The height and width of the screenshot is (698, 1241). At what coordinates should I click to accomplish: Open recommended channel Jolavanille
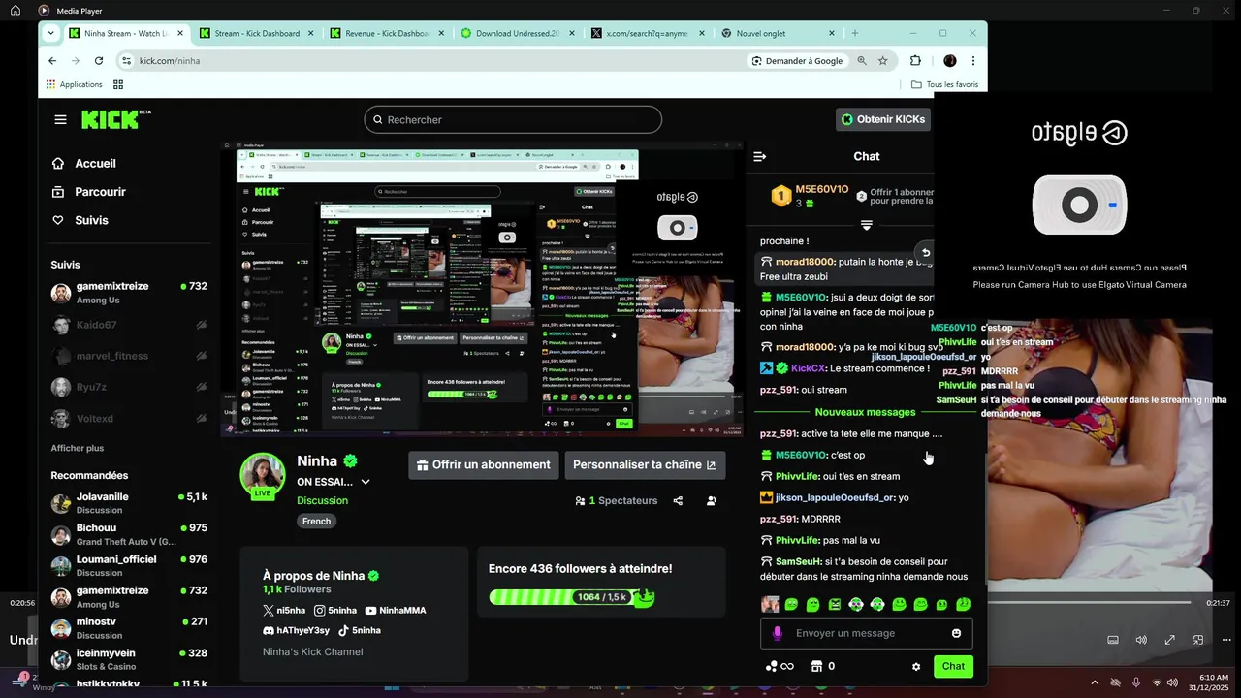click(129, 503)
